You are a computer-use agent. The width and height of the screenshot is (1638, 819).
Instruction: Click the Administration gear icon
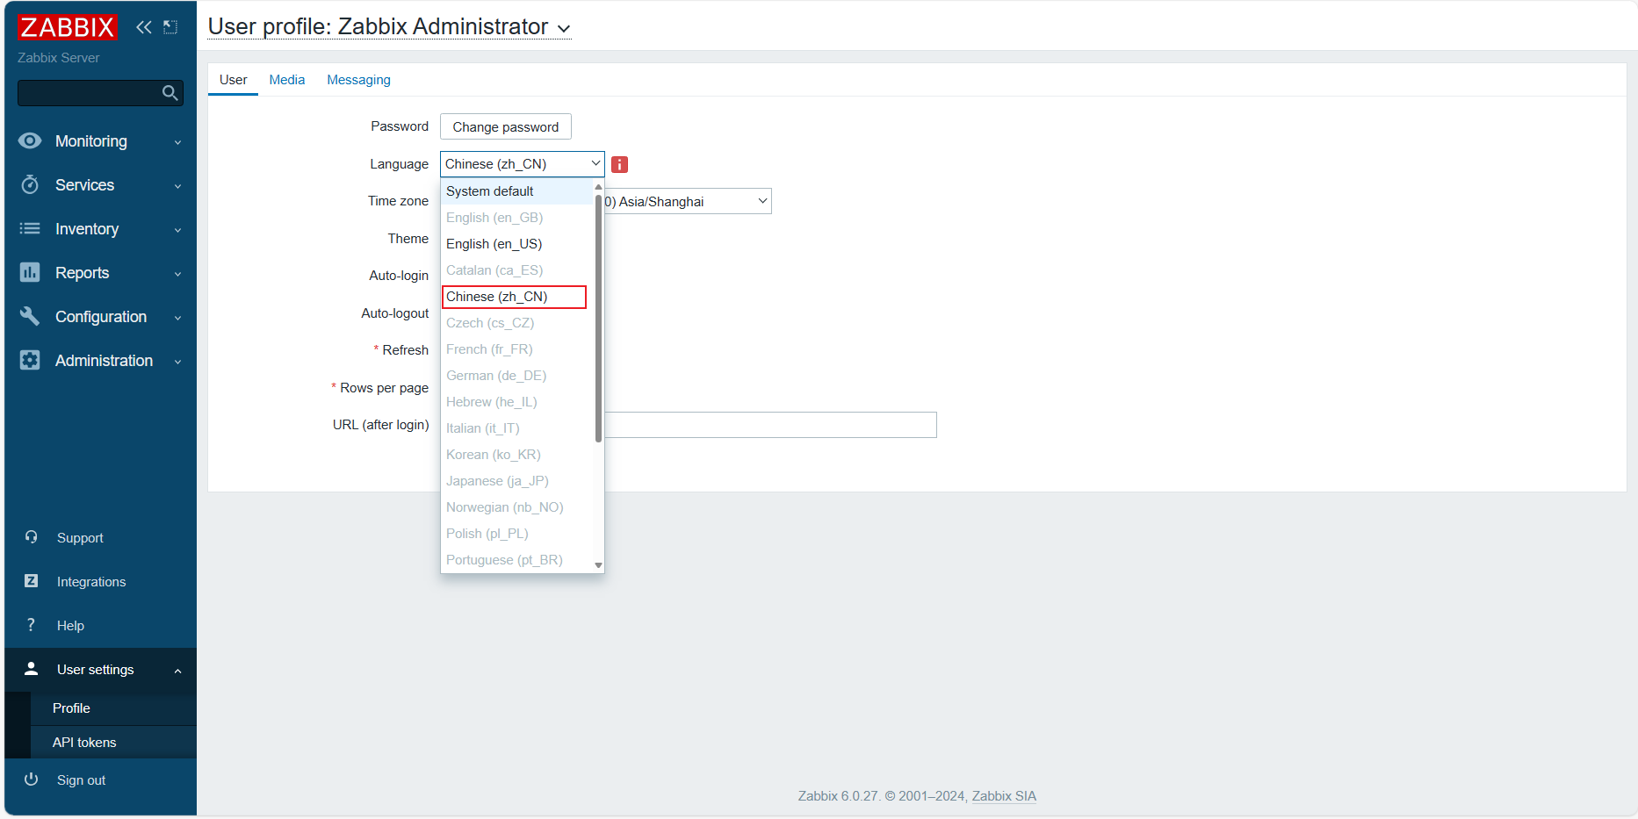(30, 360)
